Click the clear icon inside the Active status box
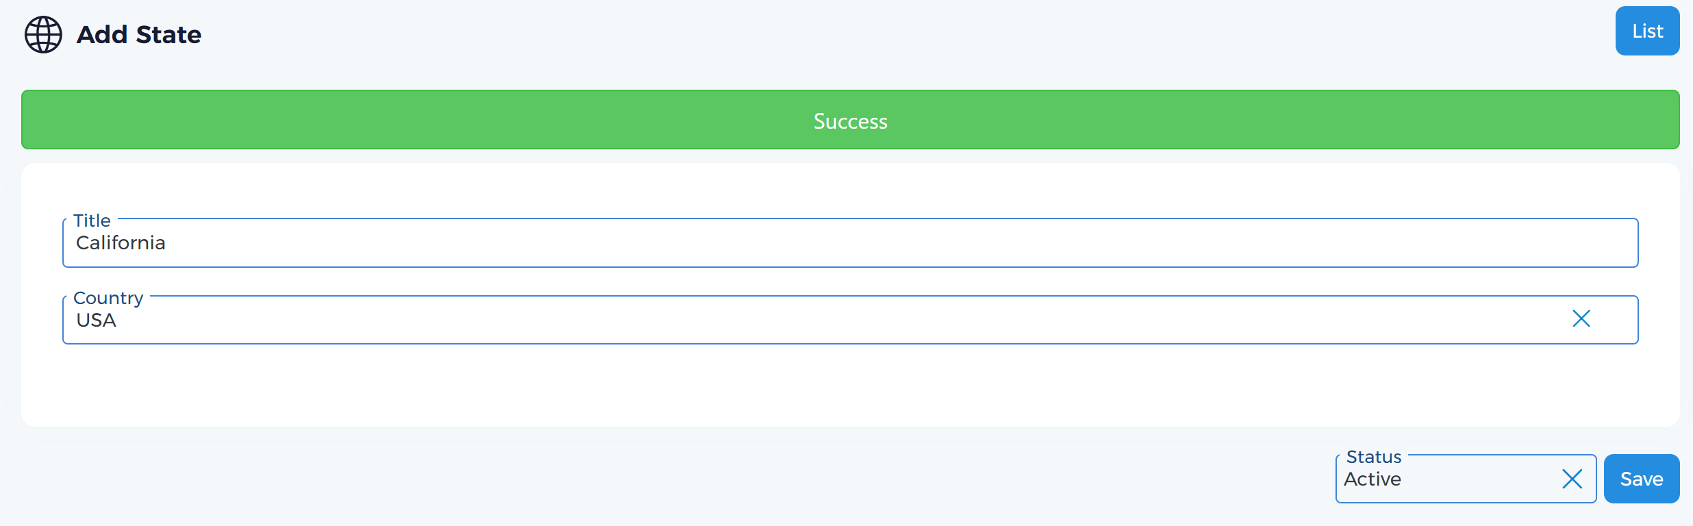The height and width of the screenshot is (526, 1693). (1572, 479)
